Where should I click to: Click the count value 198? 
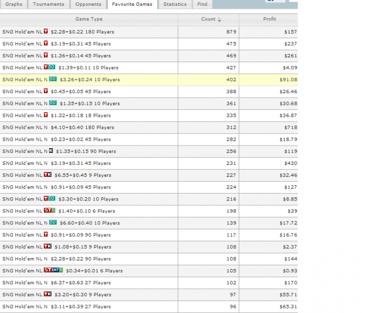pyautogui.click(x=231, y=211)
